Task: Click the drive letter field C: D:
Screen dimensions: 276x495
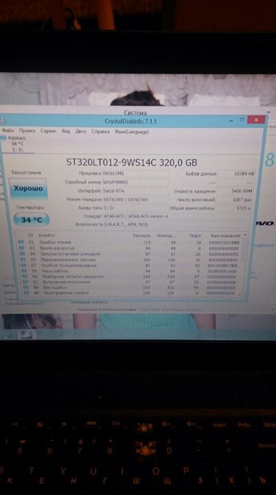Action: (x=135, y=208)
